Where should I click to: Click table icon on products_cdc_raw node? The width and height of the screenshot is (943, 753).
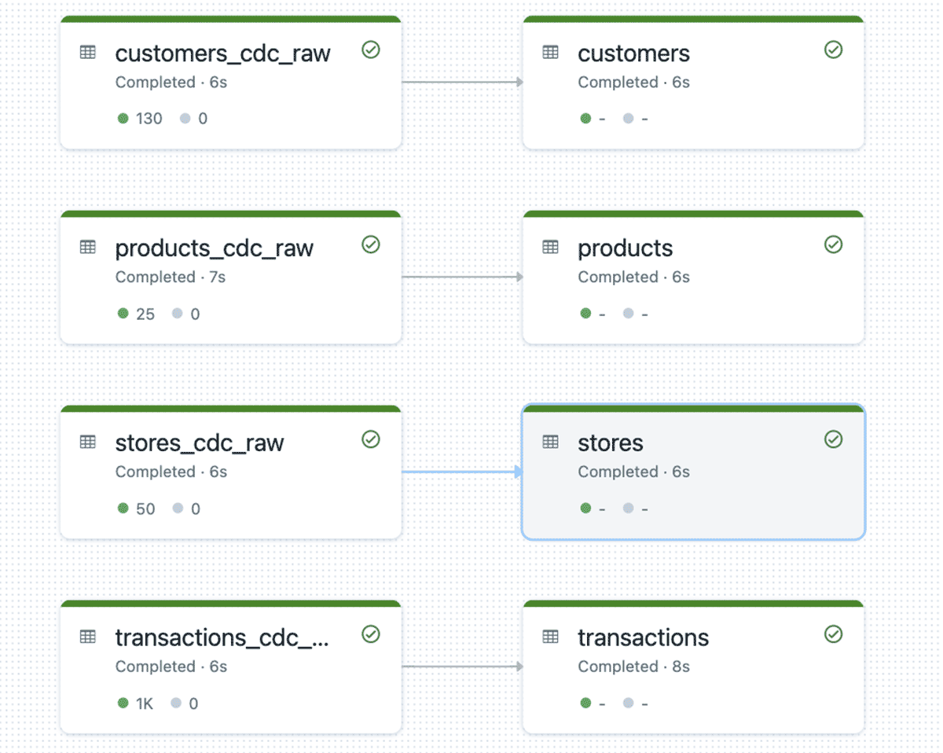(x=88, y=248)
